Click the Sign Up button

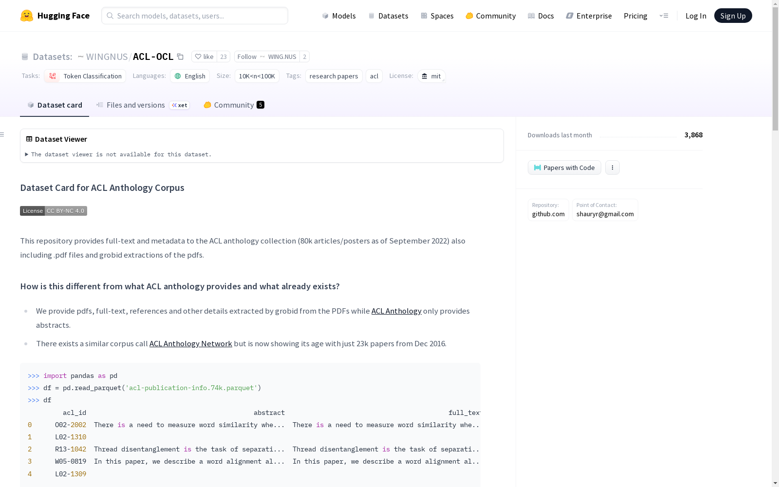733,16
